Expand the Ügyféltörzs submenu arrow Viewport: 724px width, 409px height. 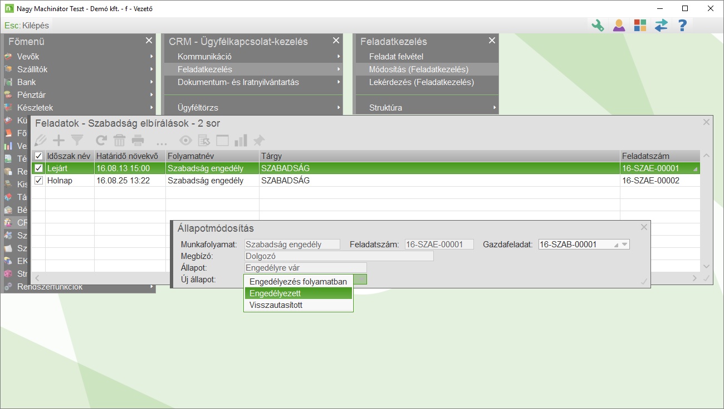(339, 108)
